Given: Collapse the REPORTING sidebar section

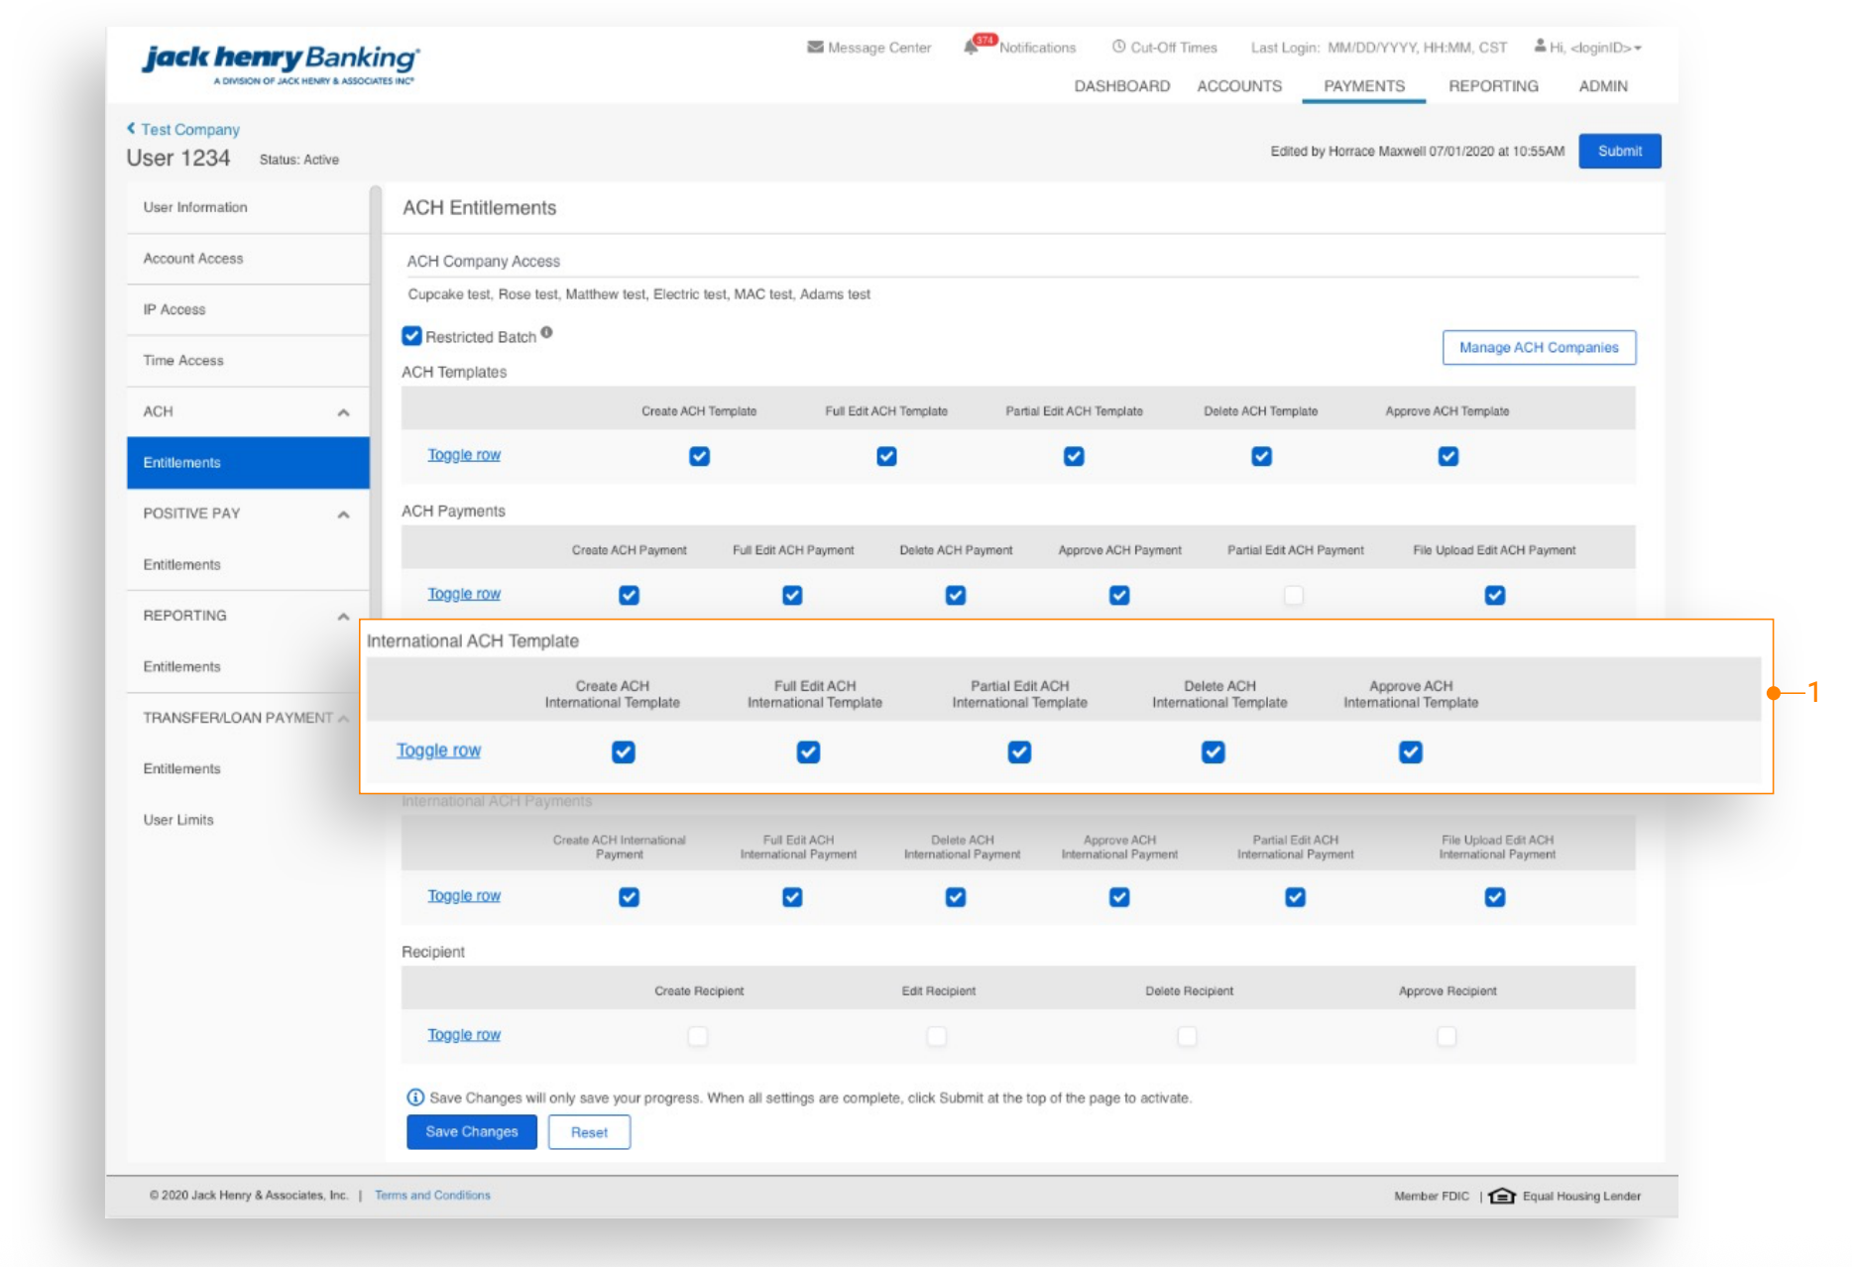Looking at the screenshot, I should [343, 617].
